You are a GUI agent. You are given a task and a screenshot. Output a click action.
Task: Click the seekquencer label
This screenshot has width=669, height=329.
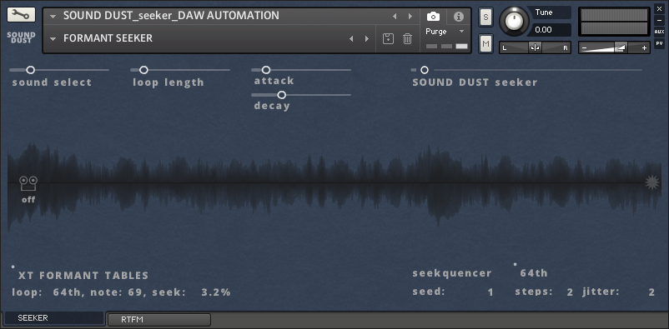pyautogui.click(x=452, y=273)
